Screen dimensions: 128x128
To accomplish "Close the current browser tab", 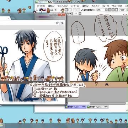I will [9, 18].
